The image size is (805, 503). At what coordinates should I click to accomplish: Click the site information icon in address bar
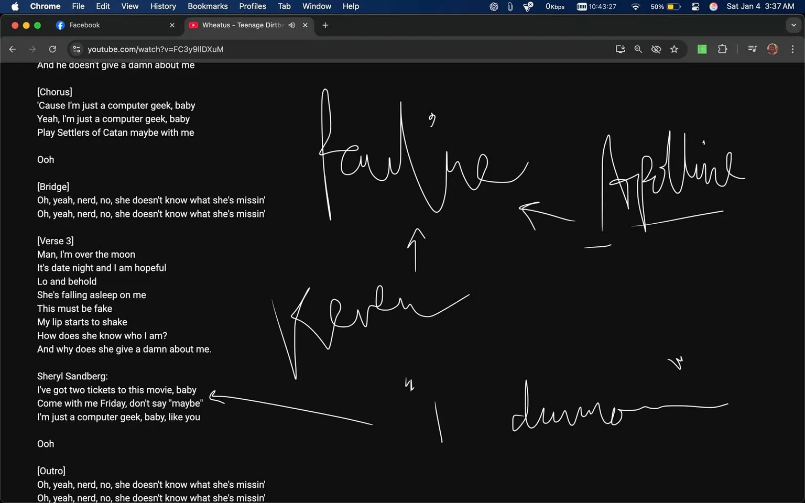pyautogui.click(x=77, y=49)
